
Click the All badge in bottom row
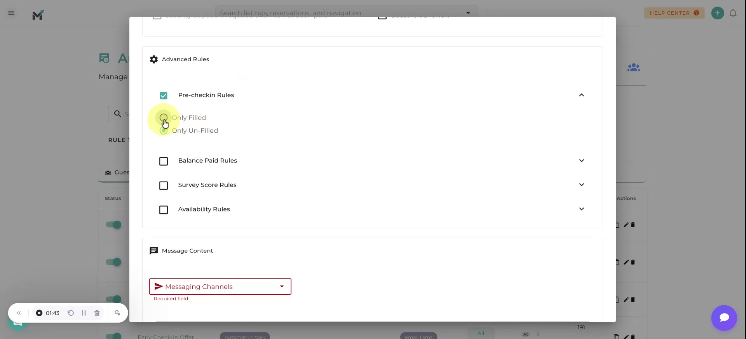(481, 334)
